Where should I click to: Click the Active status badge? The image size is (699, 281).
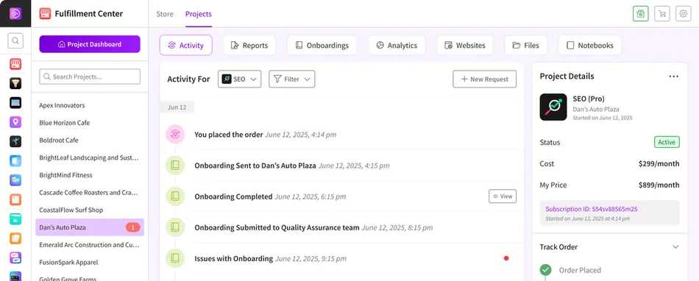click(x=667, y=143)
